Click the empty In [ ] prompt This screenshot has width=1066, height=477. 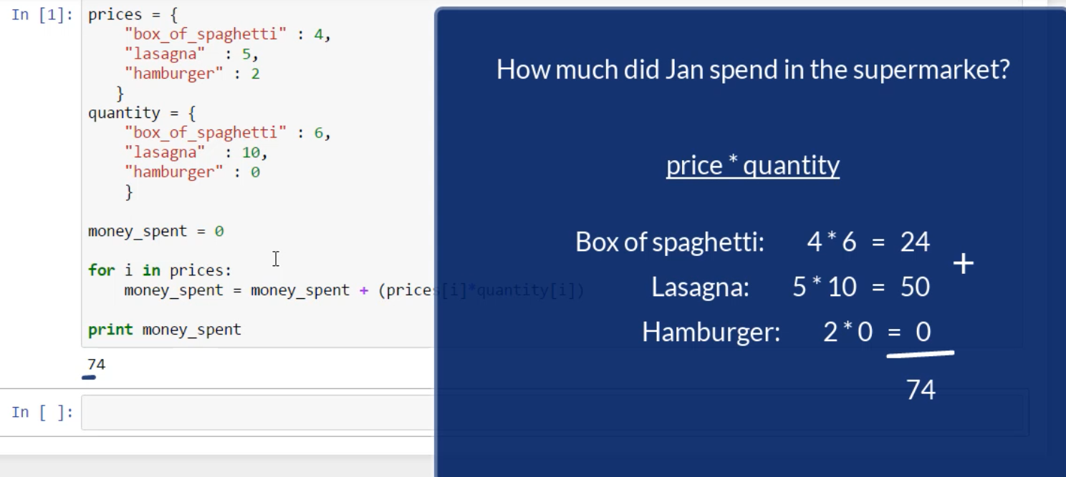click(x=42, y=413)
